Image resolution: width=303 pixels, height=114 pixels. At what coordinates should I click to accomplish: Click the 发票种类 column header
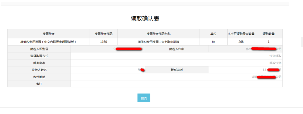click(49, 34)
